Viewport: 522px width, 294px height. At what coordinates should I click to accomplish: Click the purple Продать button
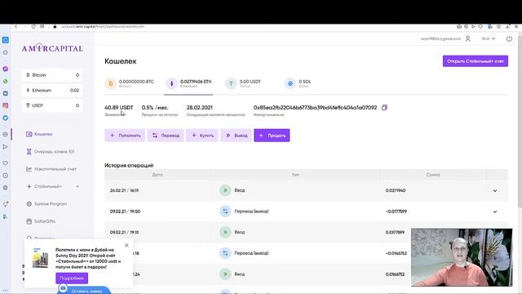point(272,136)
